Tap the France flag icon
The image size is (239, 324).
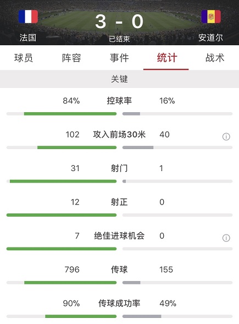pos(28,17)
